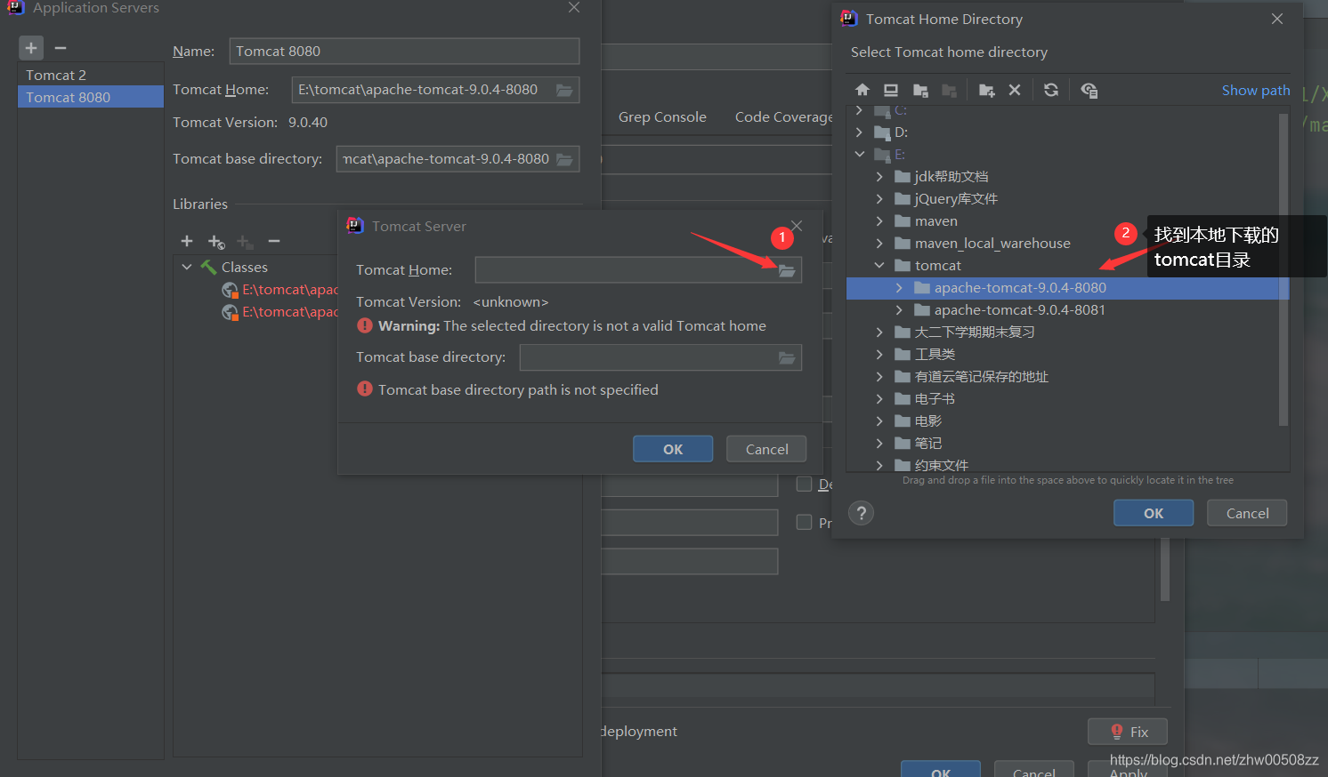Expand the D: drive node
Viewport: 1328px width, 777px height.
[x=859, y=132]
